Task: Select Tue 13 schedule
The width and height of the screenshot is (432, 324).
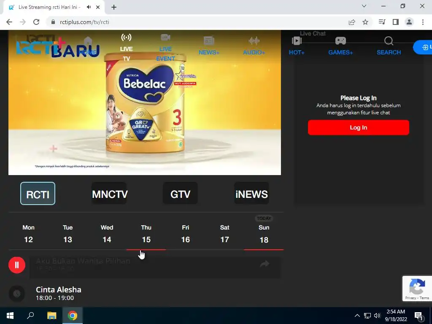Action: (67, 234)
